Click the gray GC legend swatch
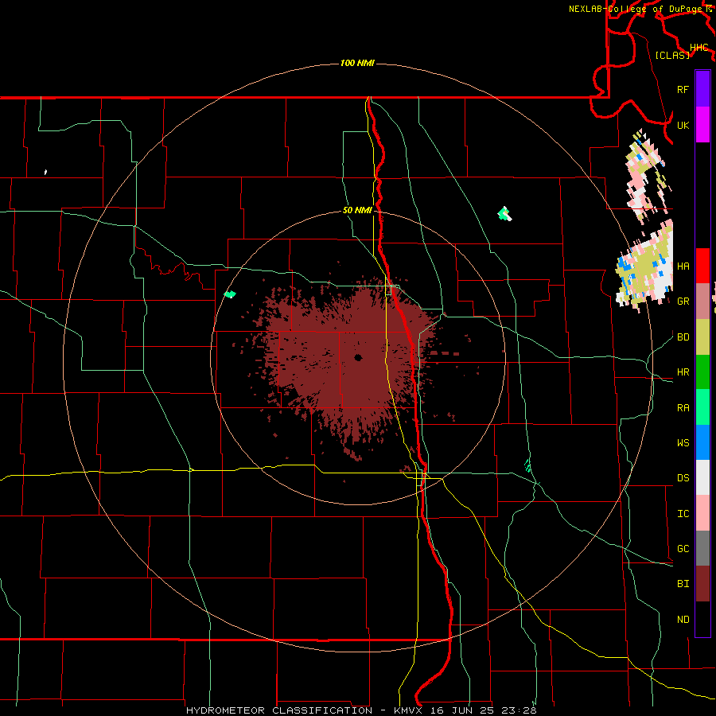 coord(702,548)
